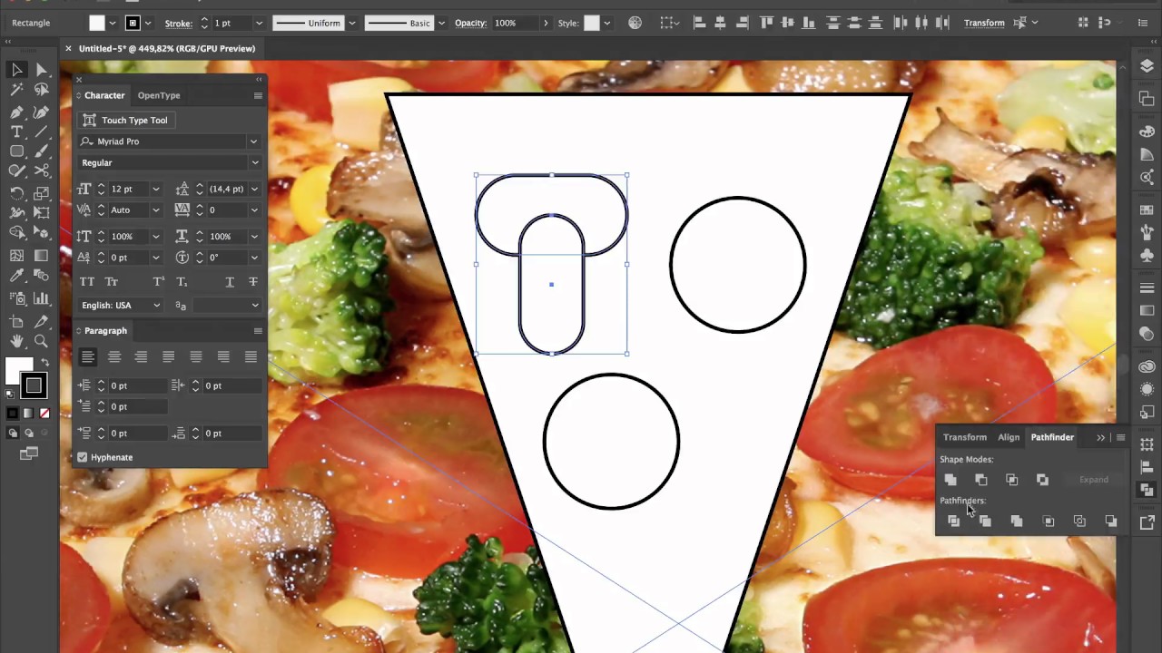Click the Stroke label link

pyautogui.click(x=179, y=23)
